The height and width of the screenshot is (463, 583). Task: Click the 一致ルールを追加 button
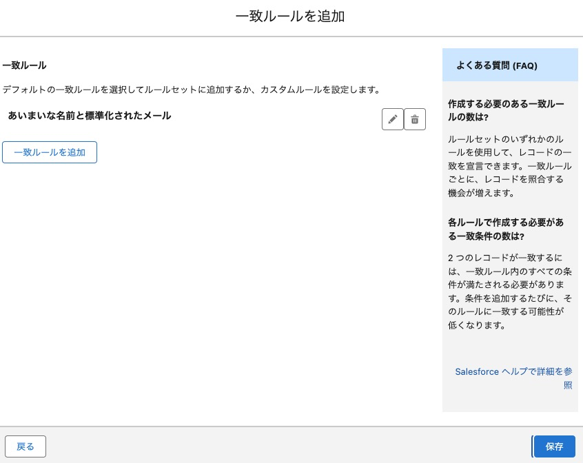50,152
